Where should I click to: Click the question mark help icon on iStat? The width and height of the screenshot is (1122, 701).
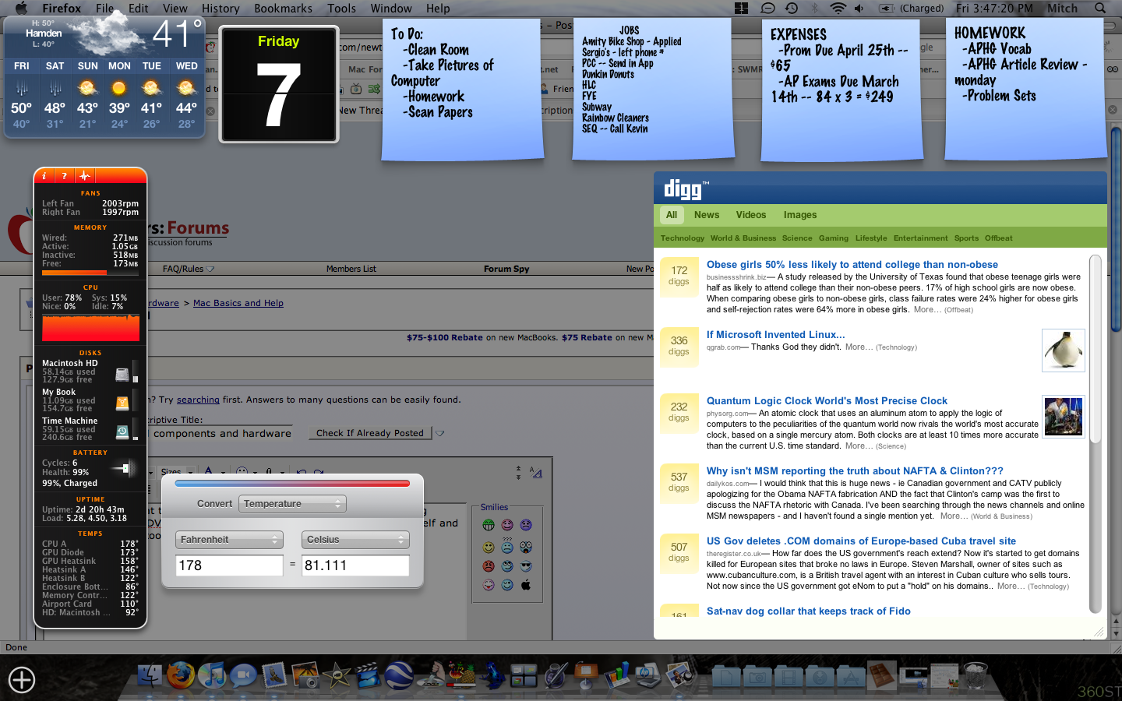tap(65, 176)
